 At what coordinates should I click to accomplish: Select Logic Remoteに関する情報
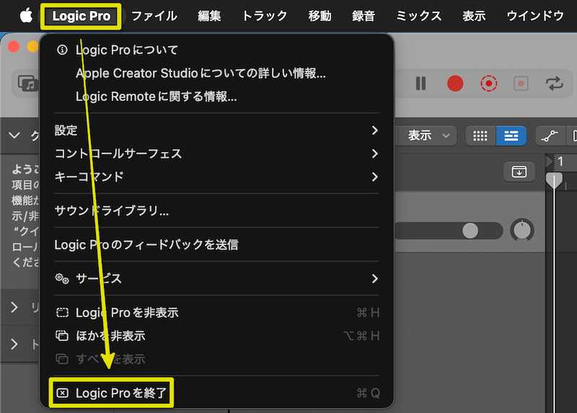(217, 97)
